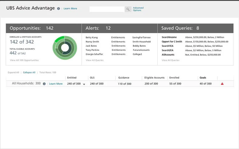Click the 240 of 300 OLS cell

tap(97, 84)
